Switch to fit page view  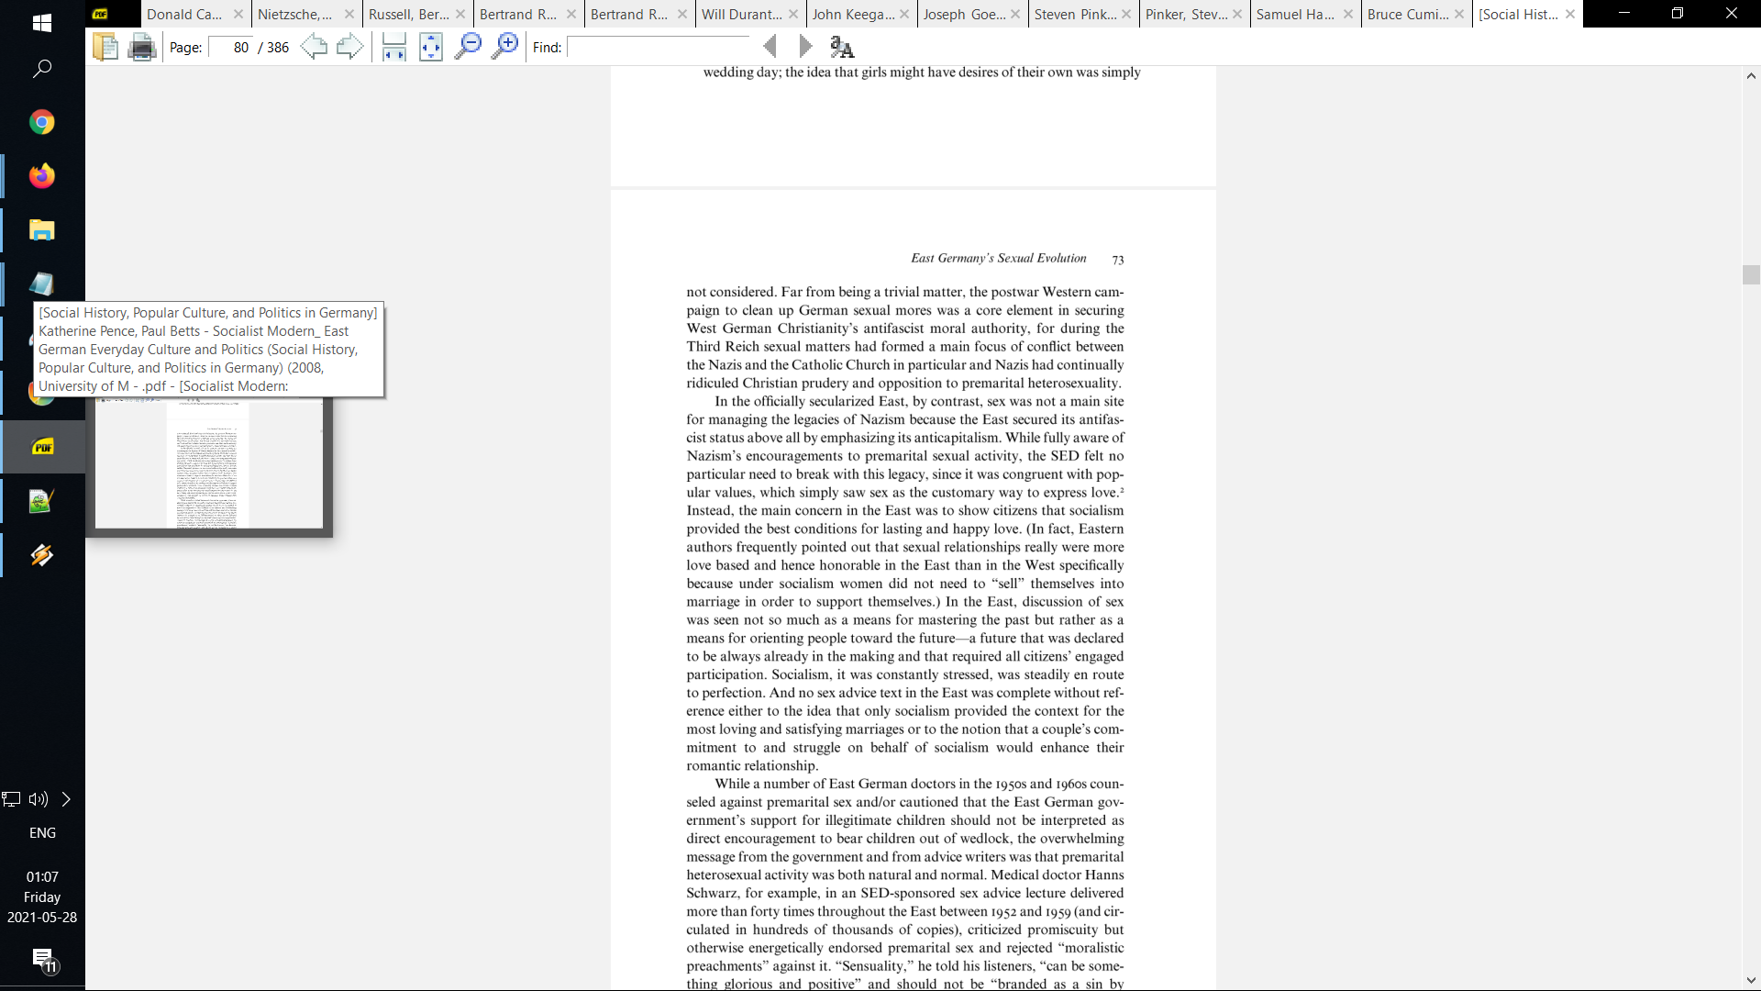click(x=430, y=47)
